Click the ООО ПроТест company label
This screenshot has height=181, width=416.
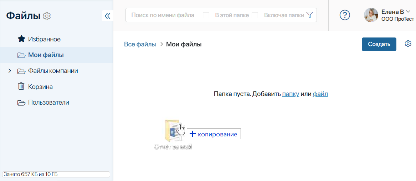(397, 19)
